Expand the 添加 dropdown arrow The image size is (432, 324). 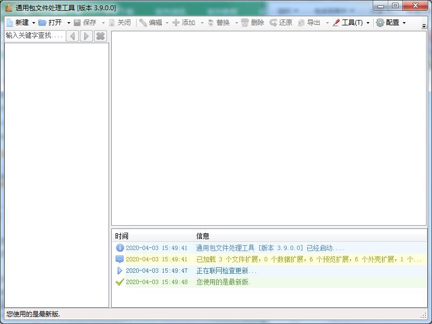202,23
